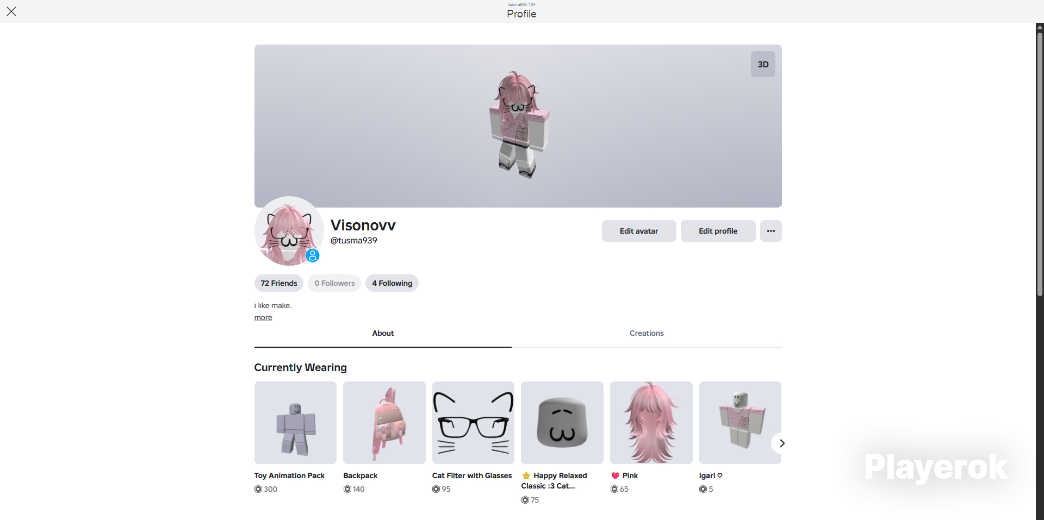Screen dimensions: 1044x520
Task: Click the igari item title
Action: click(711, 475)
